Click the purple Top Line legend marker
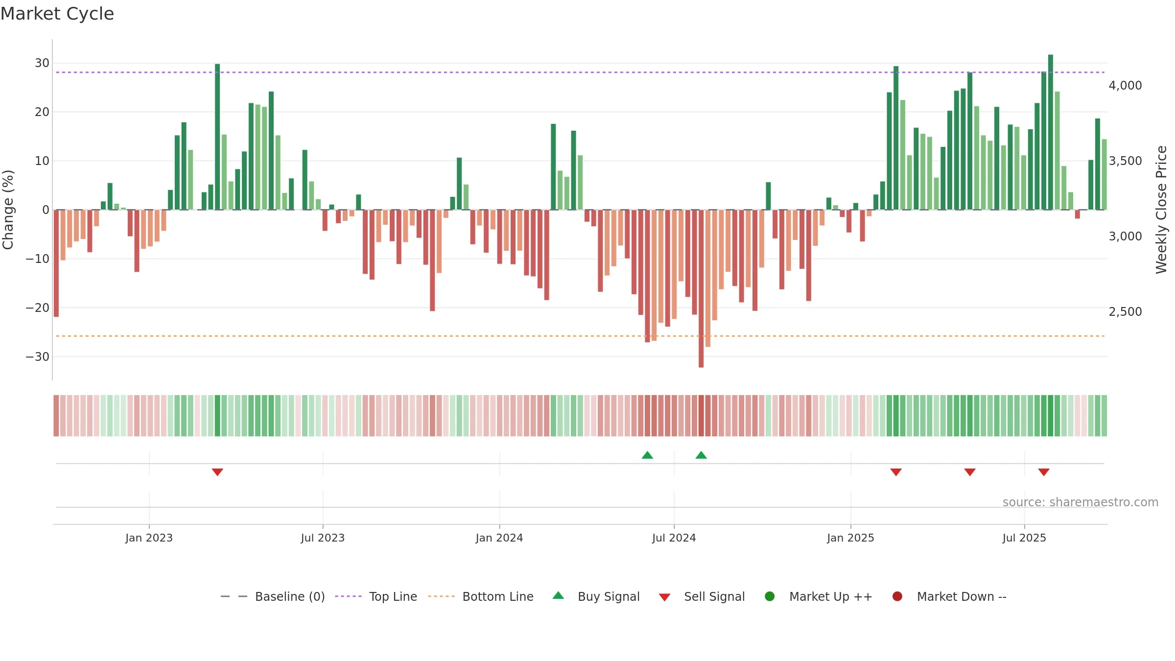This screenshot has height=661, width=1175. click(348, 596)
